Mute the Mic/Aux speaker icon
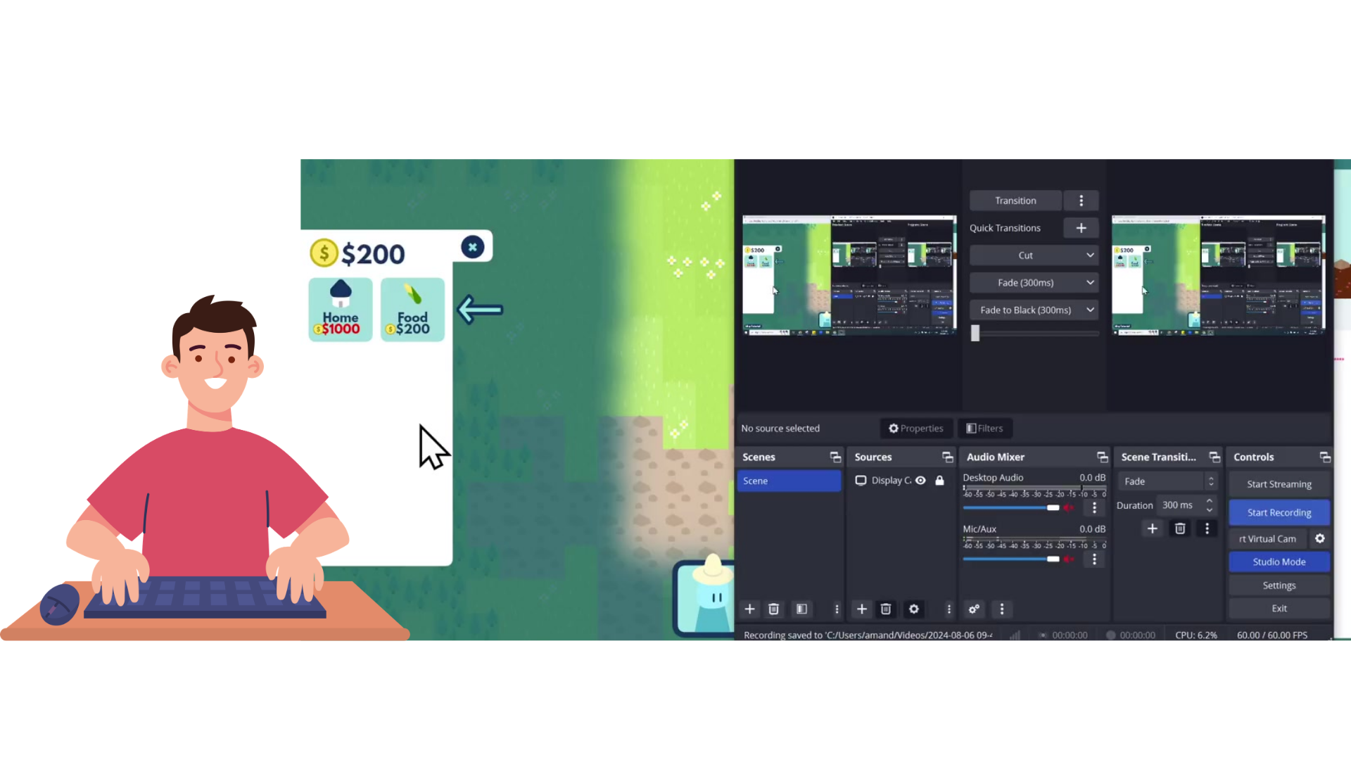The width and height of the screenshot is (1351, 760). (1069, 559)
